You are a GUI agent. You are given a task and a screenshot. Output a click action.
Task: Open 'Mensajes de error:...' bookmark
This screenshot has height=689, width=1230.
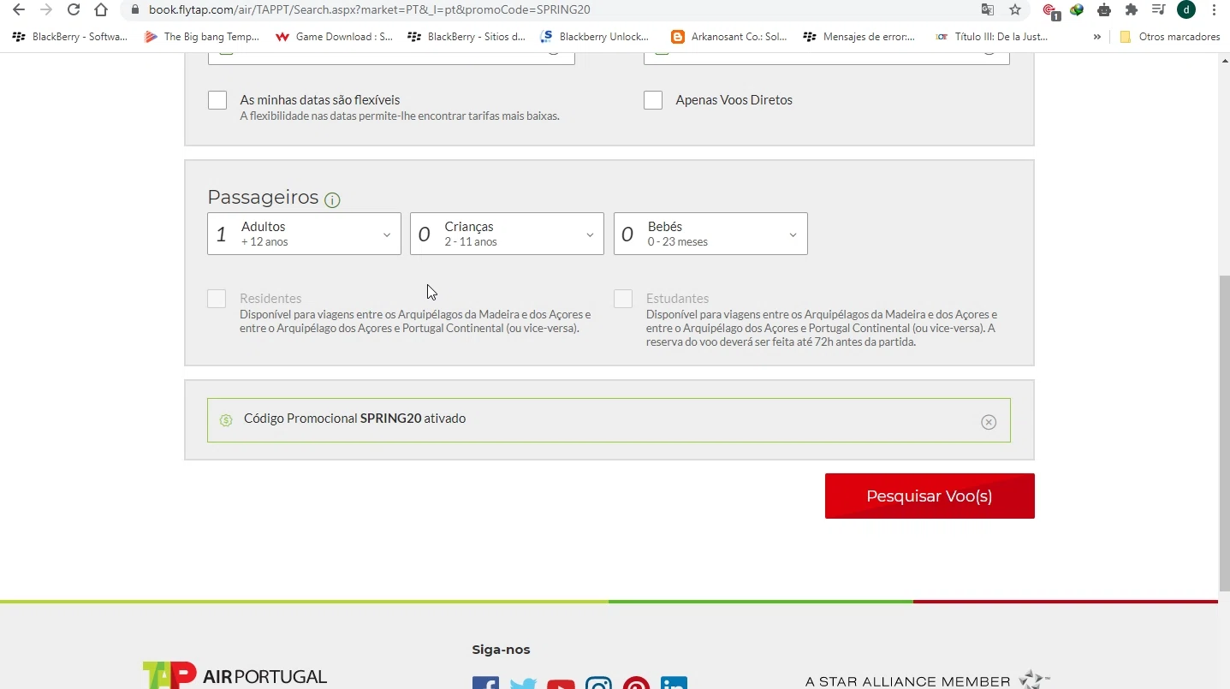859,37
